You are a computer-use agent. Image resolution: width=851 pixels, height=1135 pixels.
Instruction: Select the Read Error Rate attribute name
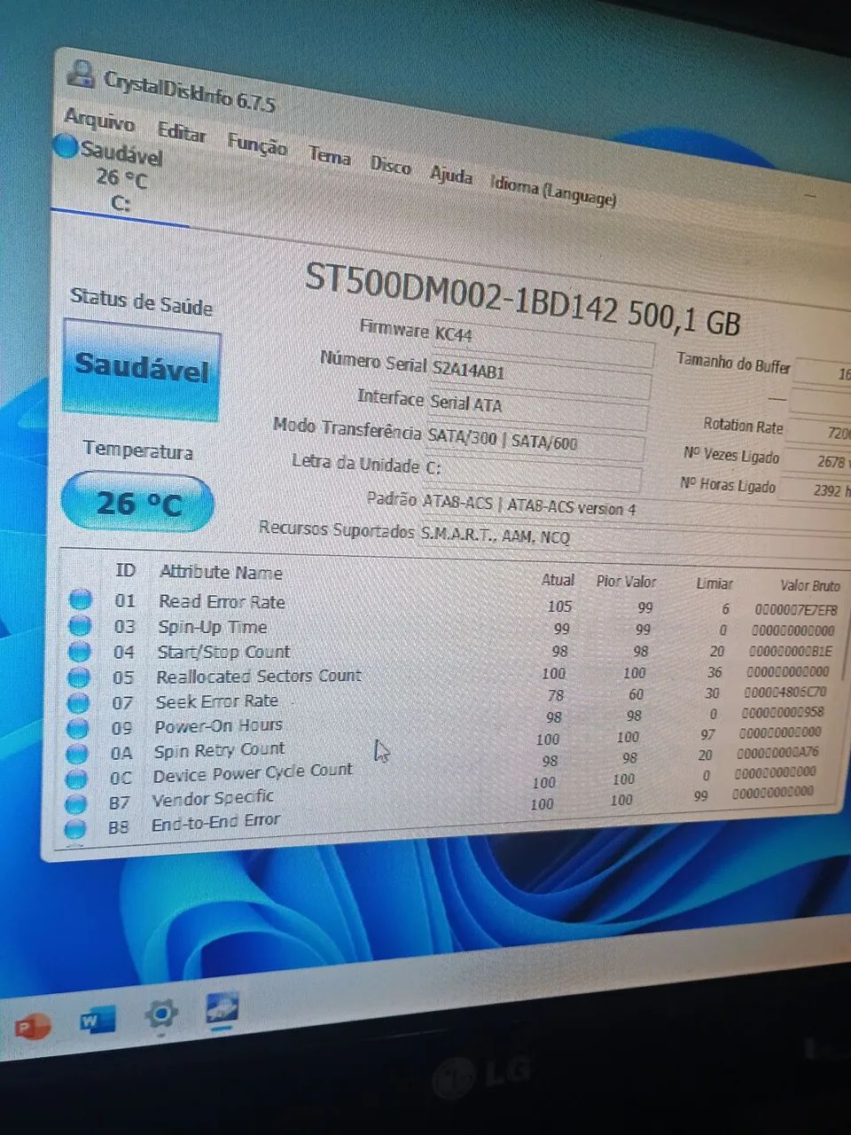(x=222, y=601)
